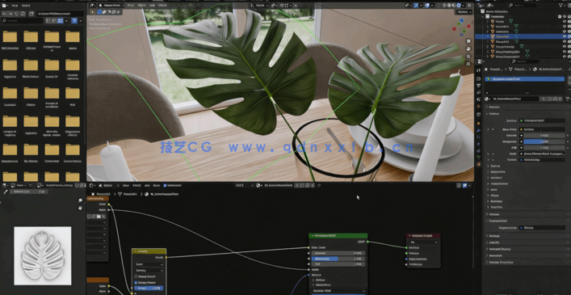Hide the highlighted outliner object with eye icon
Viewport: 571px width, 295px height.
tap(564, 36)
